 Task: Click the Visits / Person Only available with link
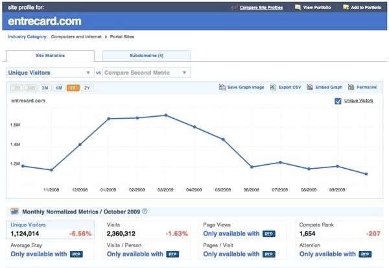click(135, 254)
